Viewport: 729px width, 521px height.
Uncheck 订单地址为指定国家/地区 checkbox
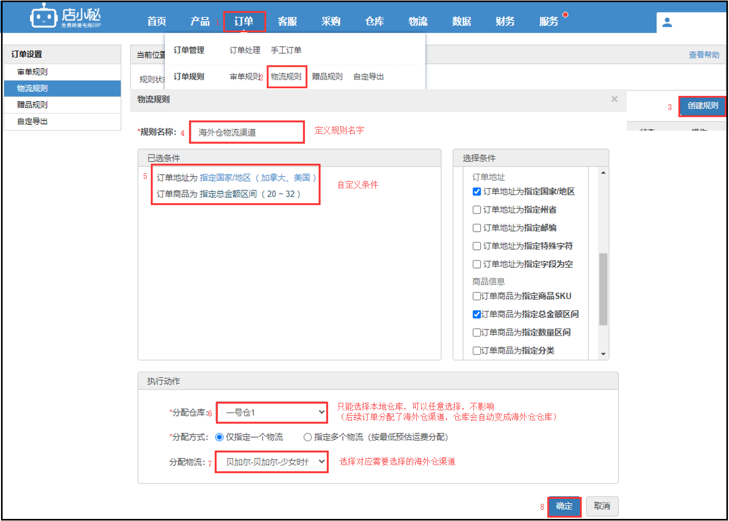pyautogui.click(x=476, y=192)
